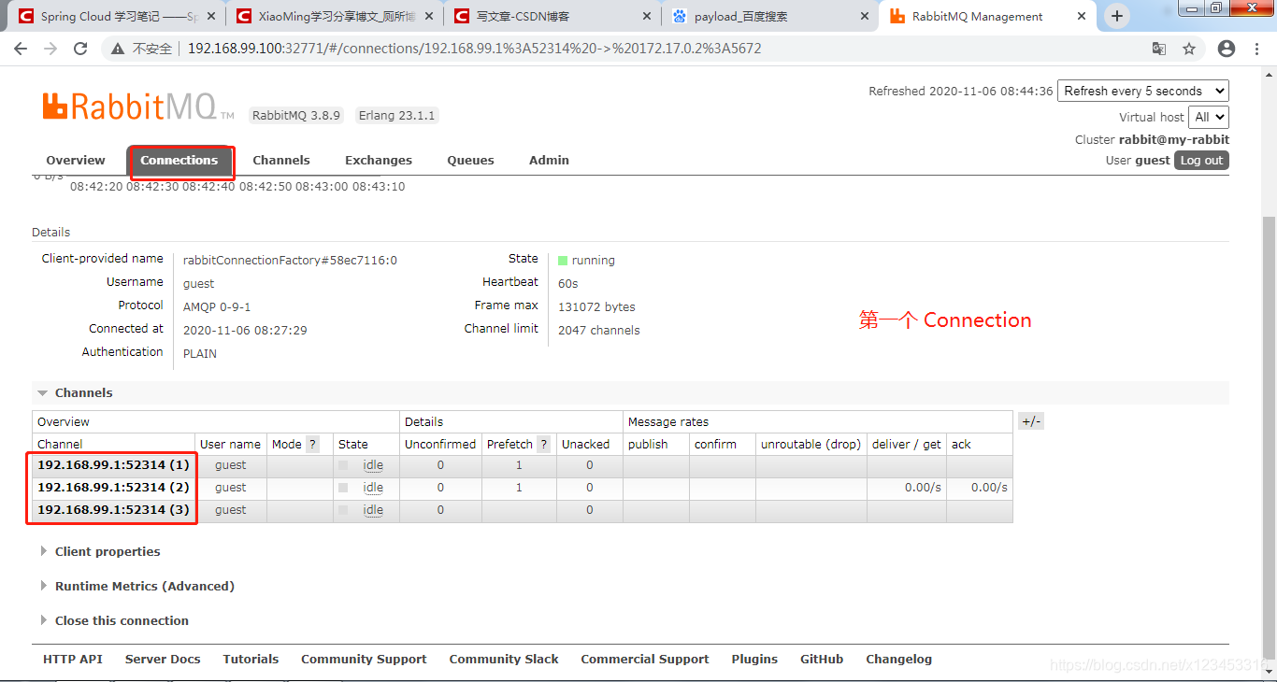Click the RabbitMQ 3.8.9 version badge

point(296,115)
